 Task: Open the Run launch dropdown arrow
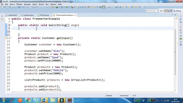tap(69, 7)
